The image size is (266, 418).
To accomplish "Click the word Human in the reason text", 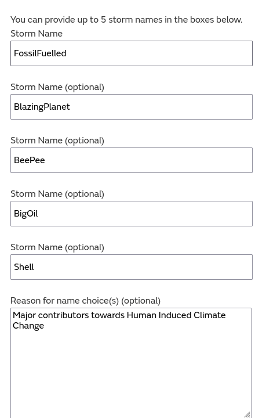I will (141, 315).
